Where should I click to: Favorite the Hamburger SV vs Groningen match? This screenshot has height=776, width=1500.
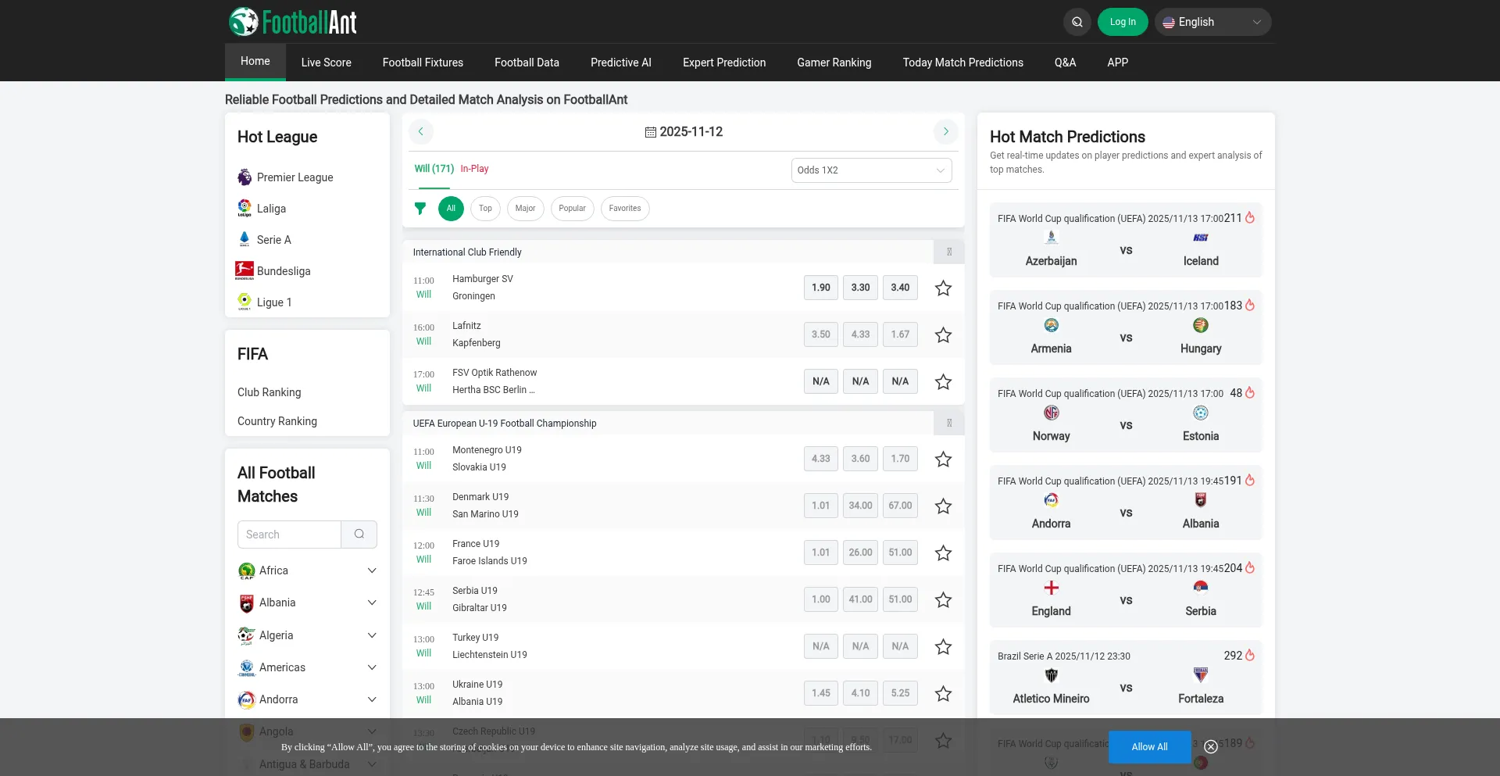coord(943,288)
